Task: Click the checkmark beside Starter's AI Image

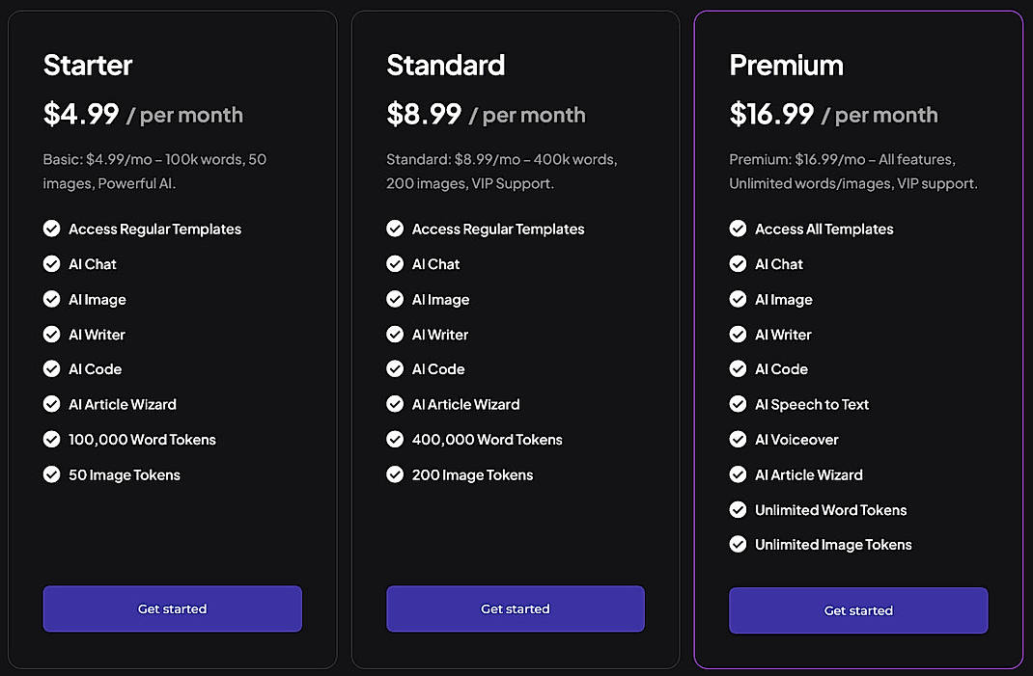Action: (x=51, y=299)
